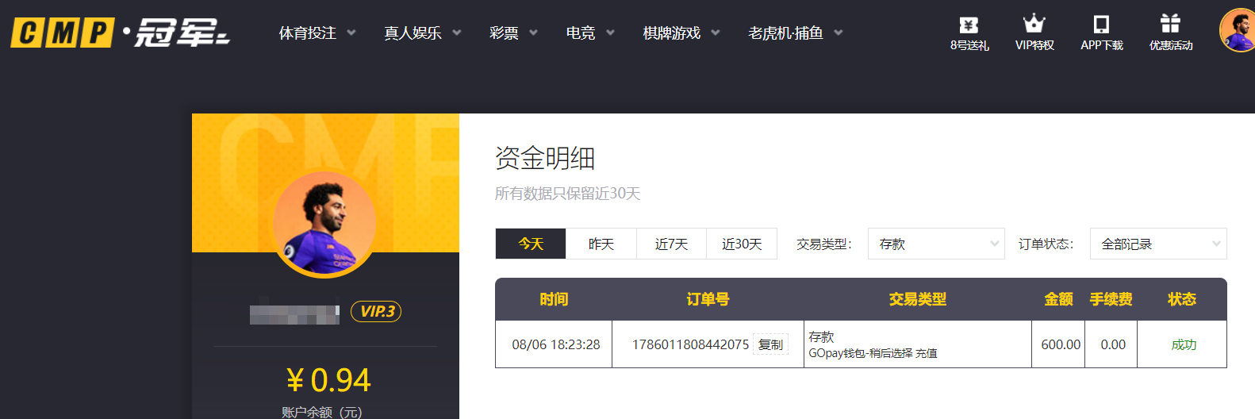Select the 近30天 date filter tab
The image size is (1255, 419).
point(742,244)
